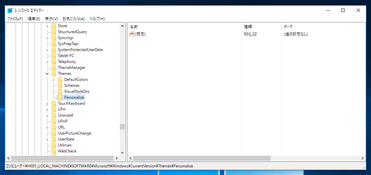Screen dimensions: 371x175
Task: Click the Personalize folder icon
Action: 60,97
